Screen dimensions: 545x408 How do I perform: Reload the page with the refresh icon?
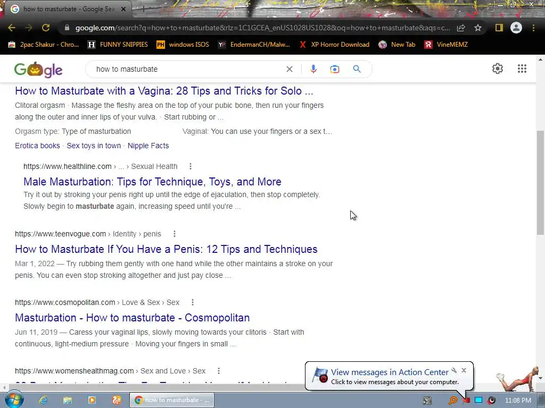pos(46,28)
